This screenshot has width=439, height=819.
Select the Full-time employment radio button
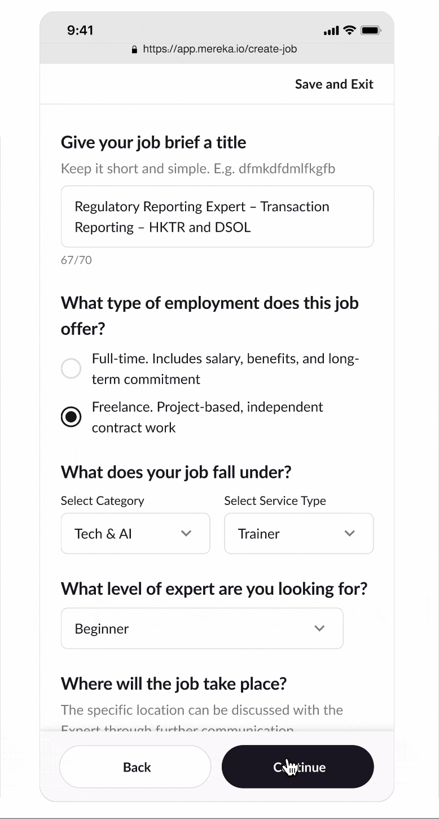coord(71,369)
